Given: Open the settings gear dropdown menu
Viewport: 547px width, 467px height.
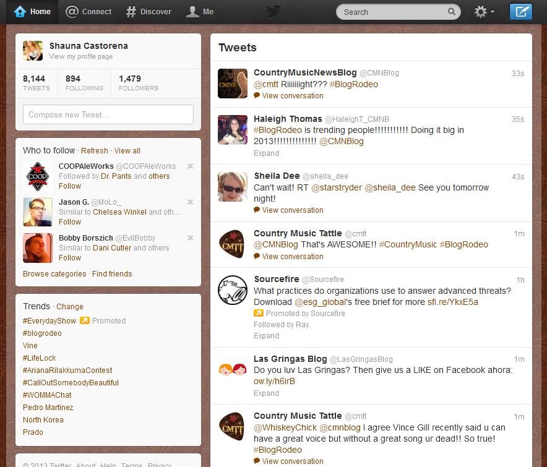Looking at the screenshot, I should [484, 12].
